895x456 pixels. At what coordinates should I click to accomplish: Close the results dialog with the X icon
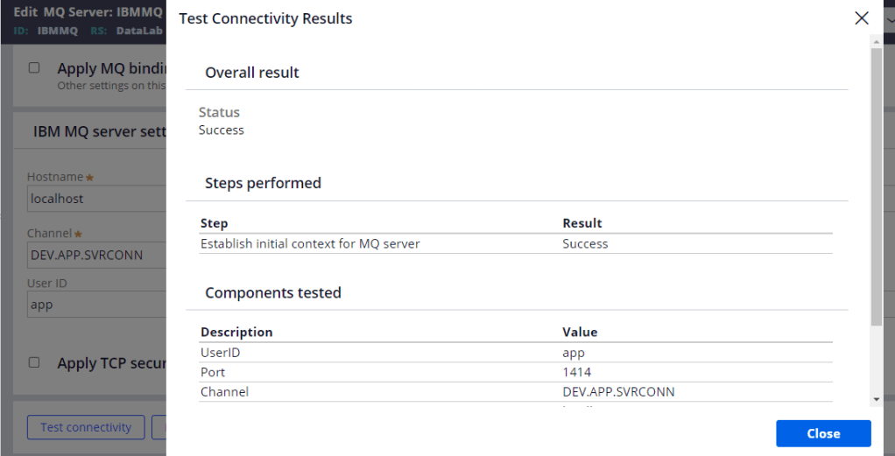pyautogui.click(x=862, y=18)
